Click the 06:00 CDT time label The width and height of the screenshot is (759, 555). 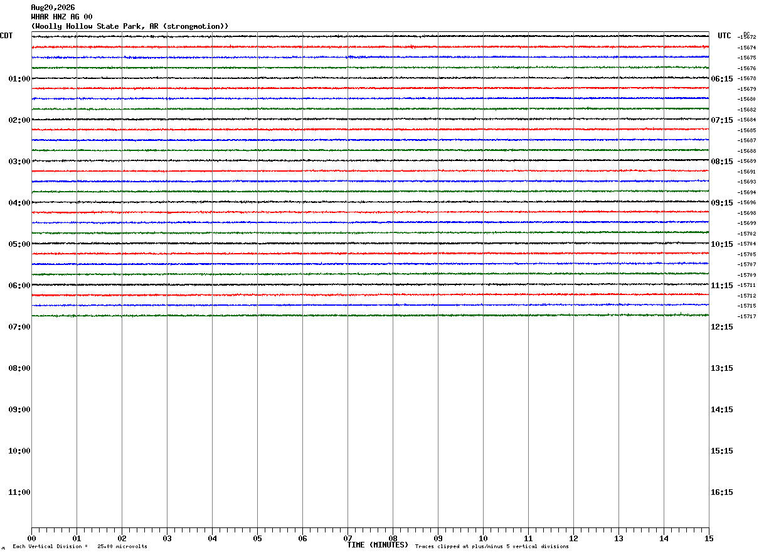pos(19,286)
